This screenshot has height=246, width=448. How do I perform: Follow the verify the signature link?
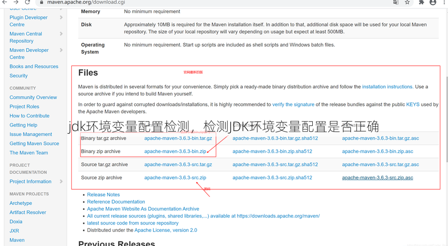click(293, 104)
